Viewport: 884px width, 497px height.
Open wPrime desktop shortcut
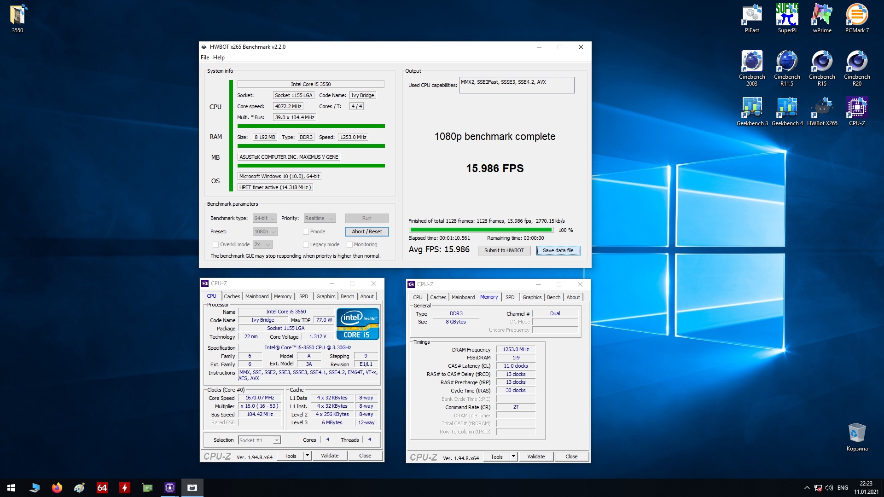click(x=822, y=18)
